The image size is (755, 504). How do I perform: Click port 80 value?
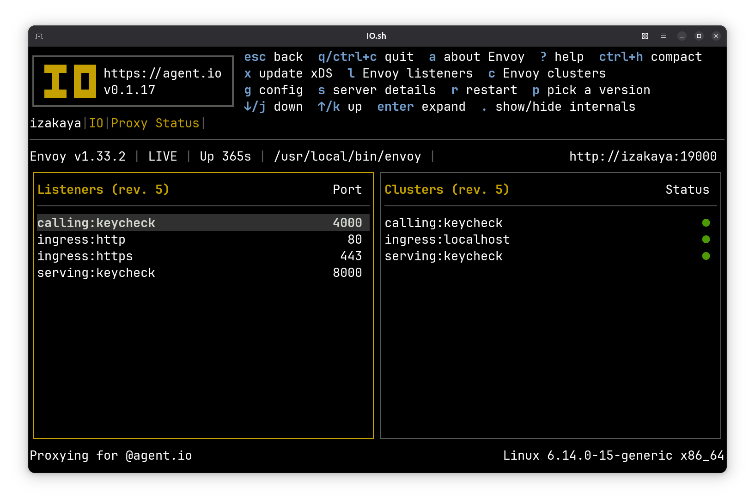click(x=355, y=240)
